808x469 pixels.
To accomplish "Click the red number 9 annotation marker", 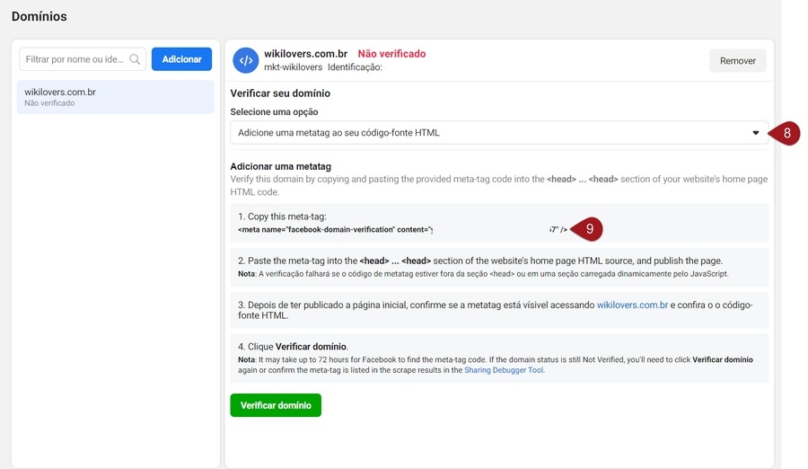I will (x=588, y=230).
